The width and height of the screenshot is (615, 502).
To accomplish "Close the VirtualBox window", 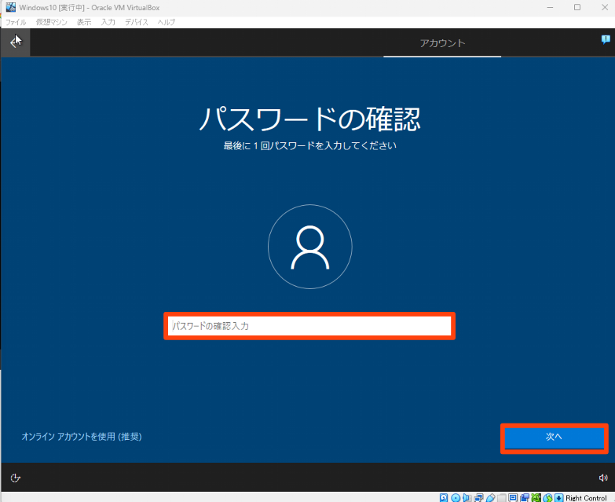I will (605, 7).
